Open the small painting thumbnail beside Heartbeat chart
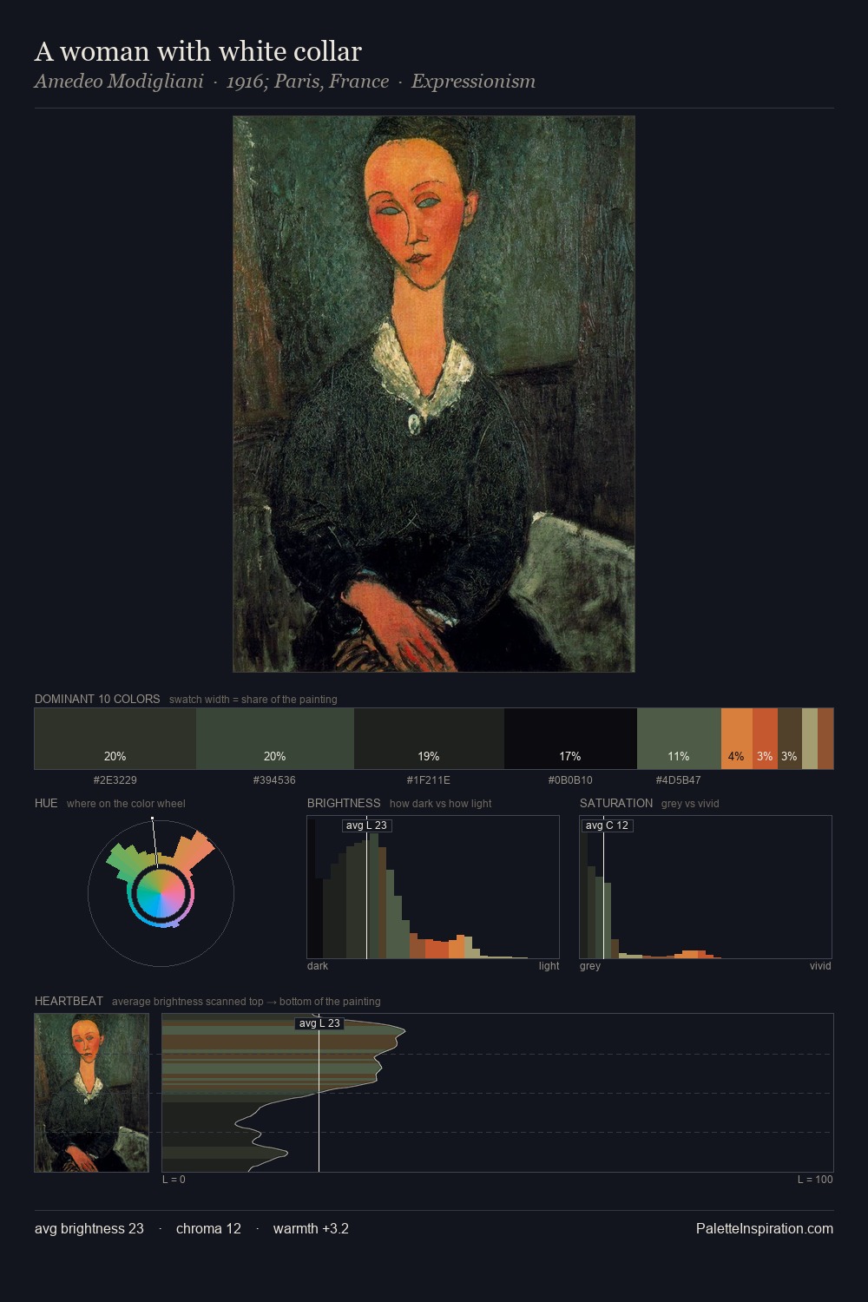The height and width of the screenshot is (1302, 868). tap(92, 1093)
